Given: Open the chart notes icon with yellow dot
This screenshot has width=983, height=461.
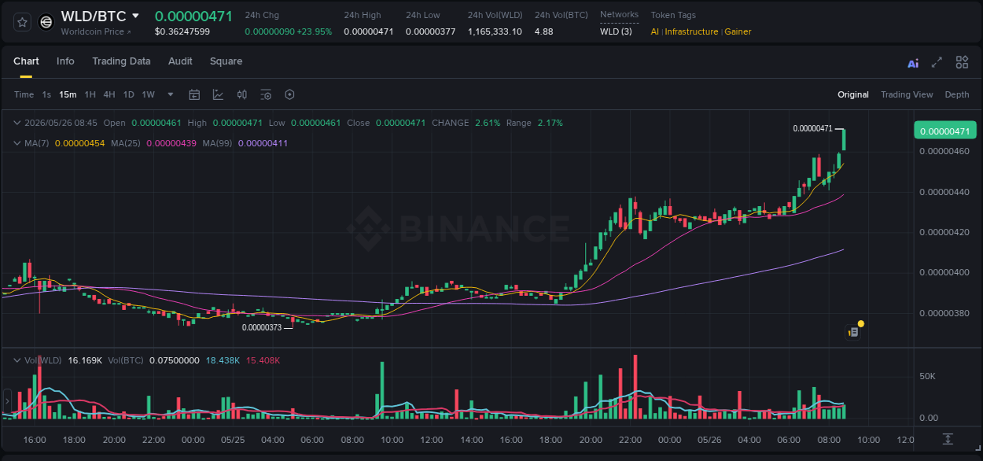Looking at the screenshot, I should [854, 331].
